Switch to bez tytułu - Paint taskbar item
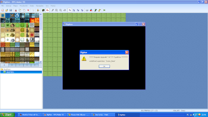The image size is (208, 117). click(x=103, y=115)
